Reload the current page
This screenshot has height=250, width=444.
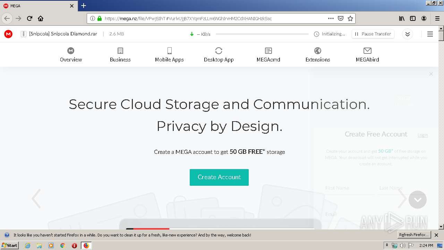[29, 18]
